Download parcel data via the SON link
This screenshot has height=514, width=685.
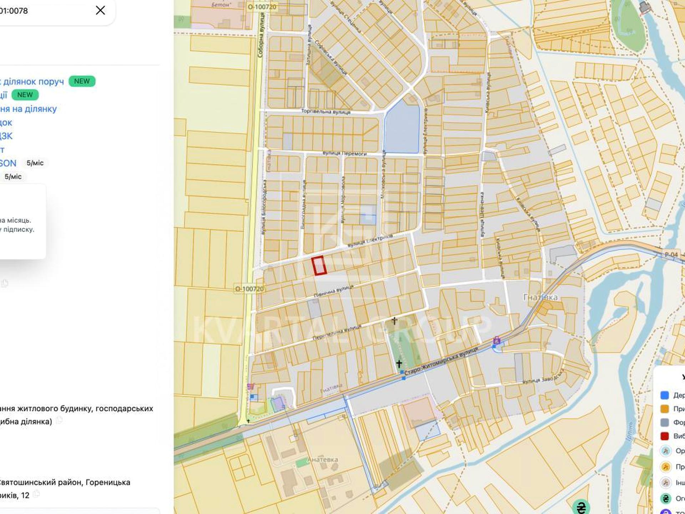pyautogui.click(x=8, y=163)
